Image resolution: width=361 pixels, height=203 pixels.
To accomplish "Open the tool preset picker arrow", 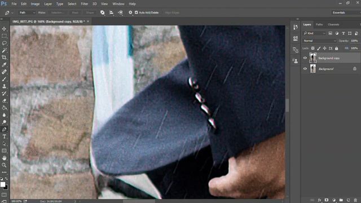I will pyautogui.click(x=12, y=12).
